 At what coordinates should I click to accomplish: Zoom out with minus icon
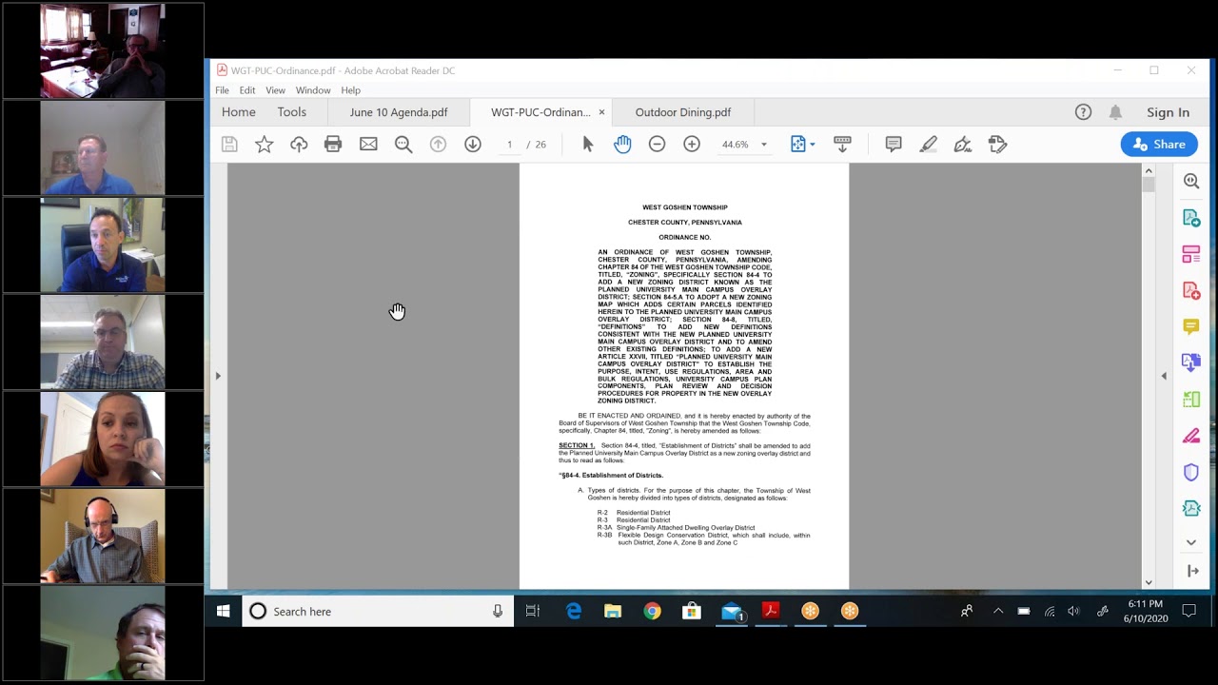(657, 145)
